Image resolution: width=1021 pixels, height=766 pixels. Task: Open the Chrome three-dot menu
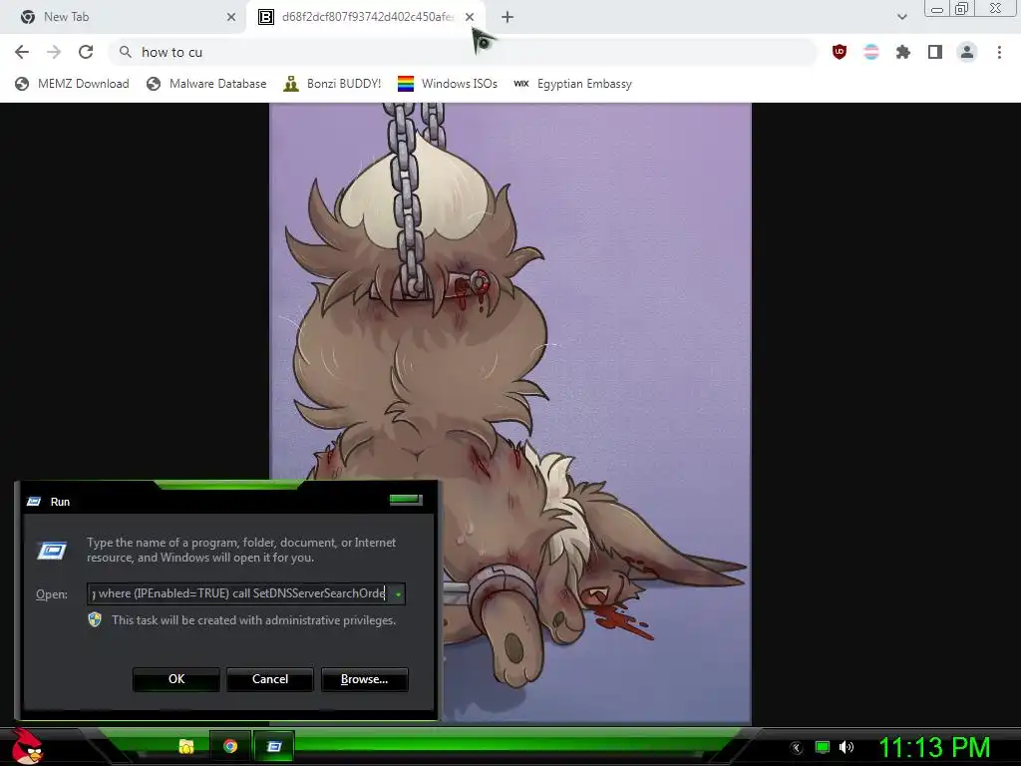(x=999, y=52)
